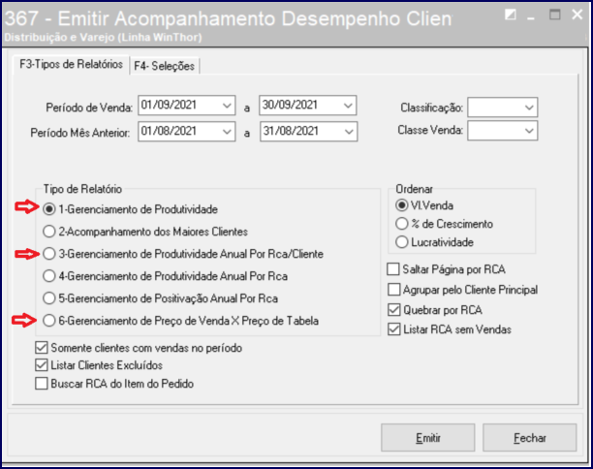The height and width of the screenshot is (469, 593).
Task: Expand Período Mês Anterior end date picker
Action: [x=349, y=132]
